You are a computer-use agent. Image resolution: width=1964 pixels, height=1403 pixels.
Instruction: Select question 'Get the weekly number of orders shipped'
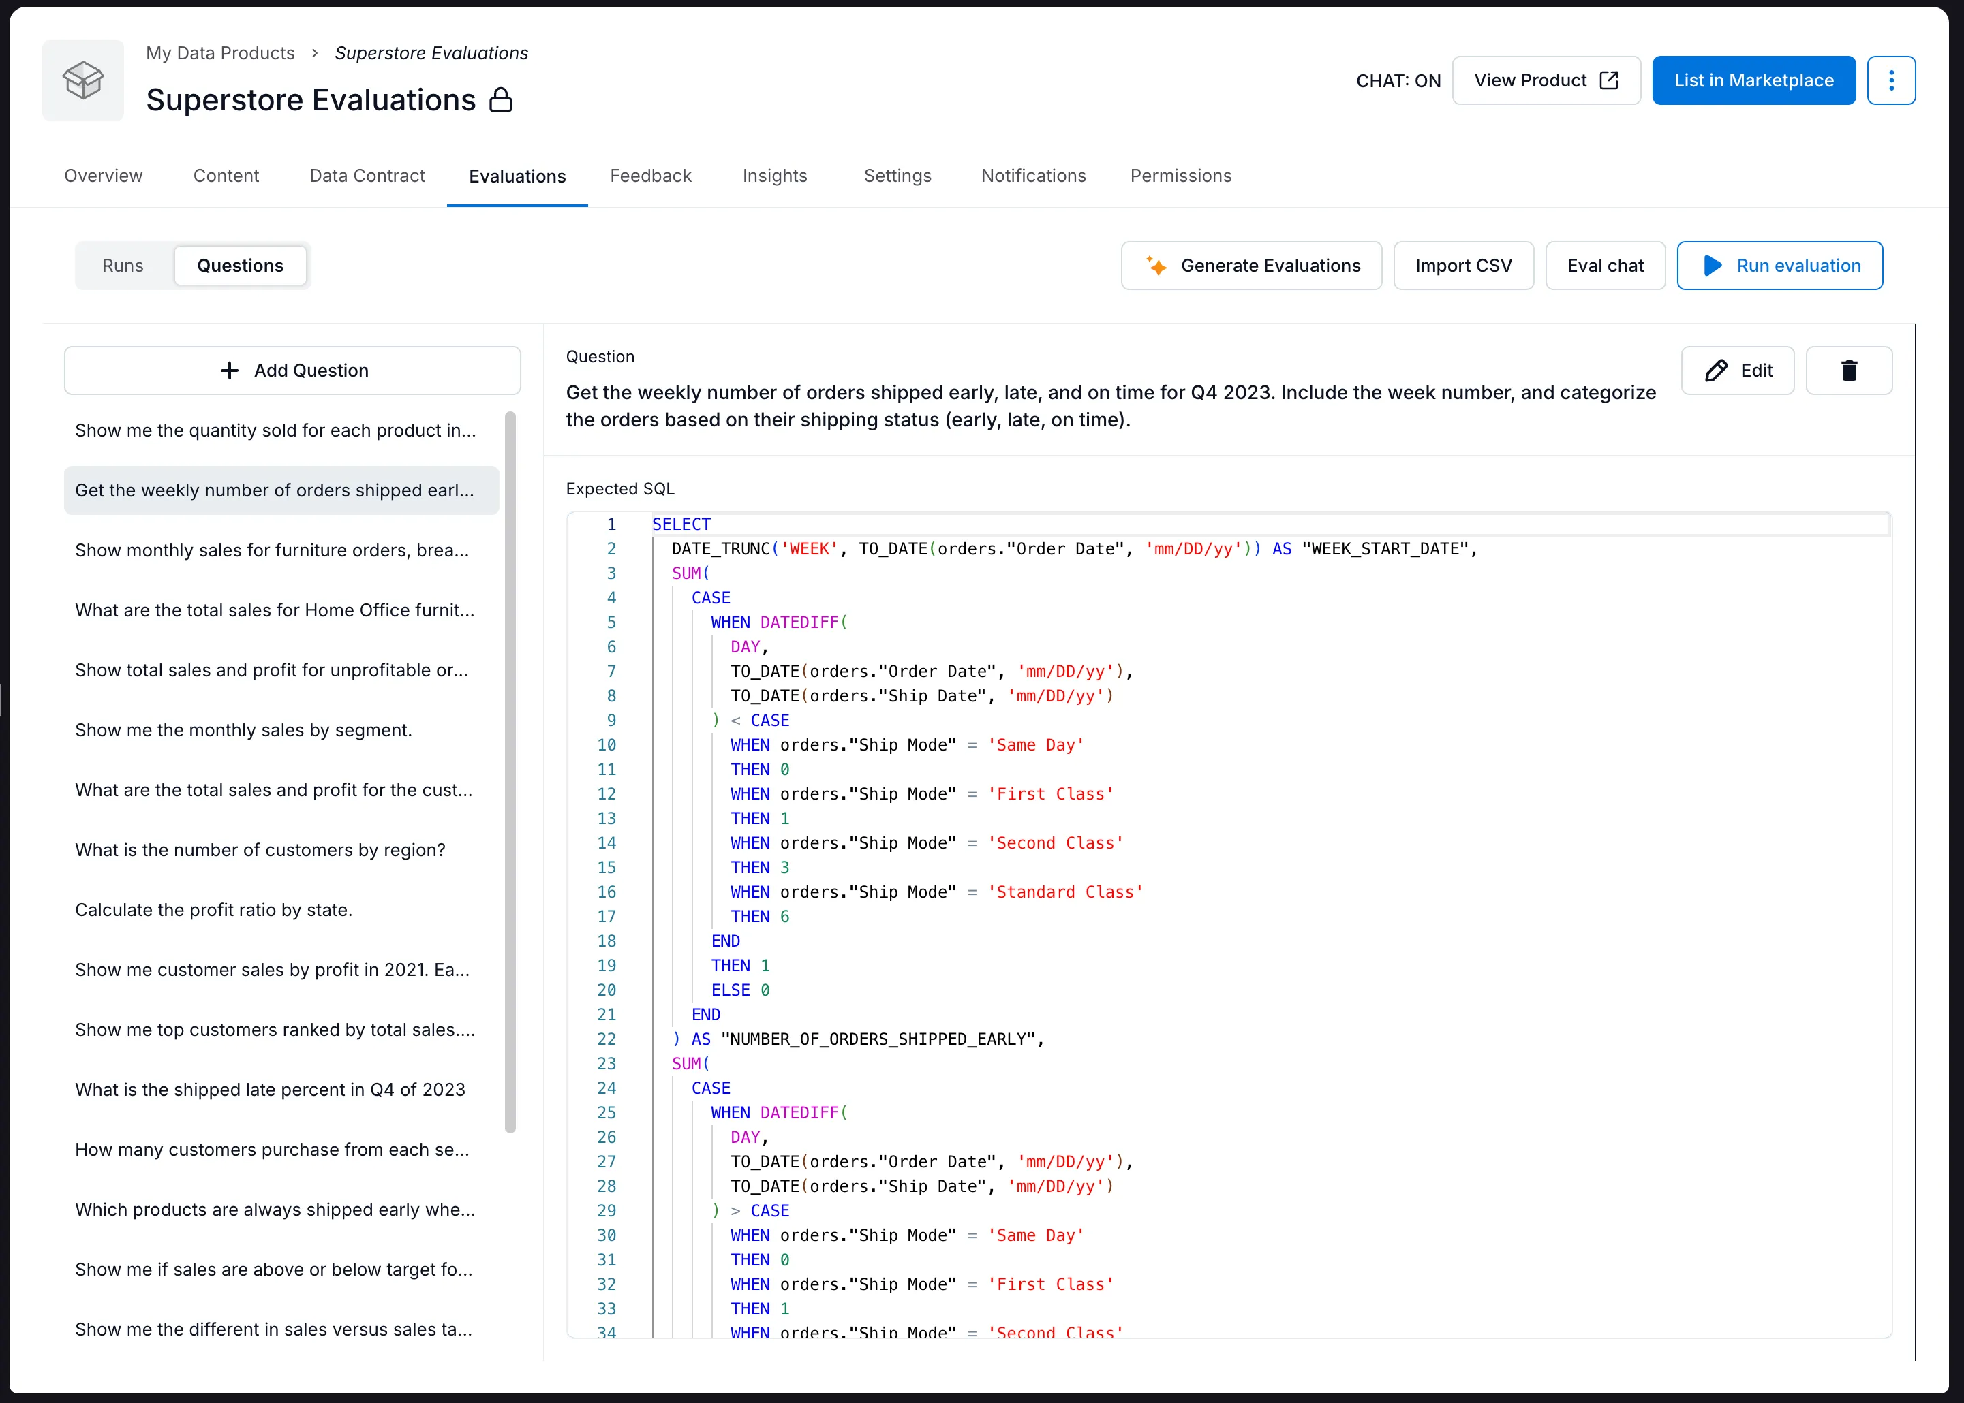point(281,490)
